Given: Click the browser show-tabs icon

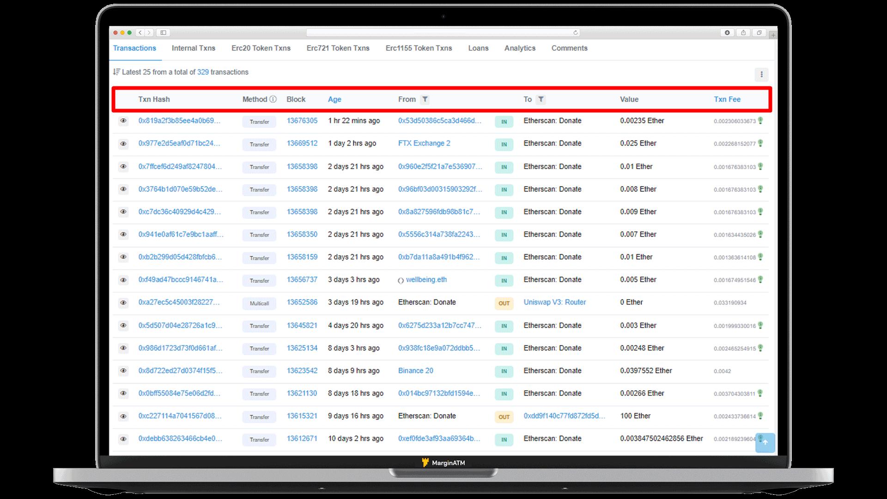Looking at the screenshot, I should (759, 32).
